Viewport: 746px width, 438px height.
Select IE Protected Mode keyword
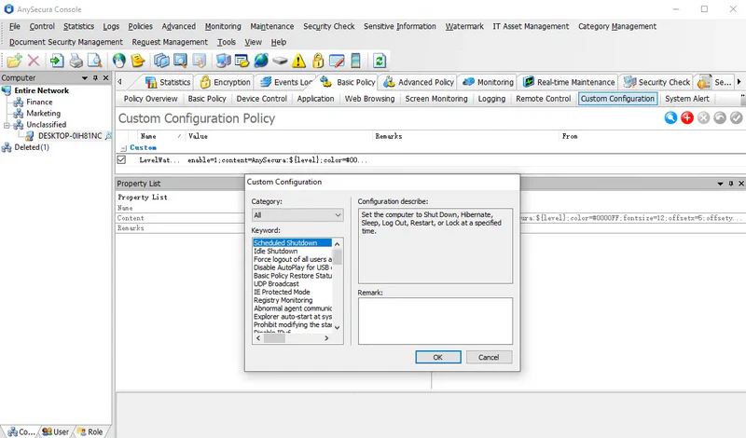[282, 292]
